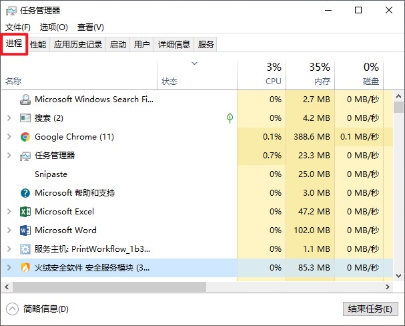This screenshot has width=405, height=326.
Task: Minimize the Task Manager window
Action: coord(328,10)
